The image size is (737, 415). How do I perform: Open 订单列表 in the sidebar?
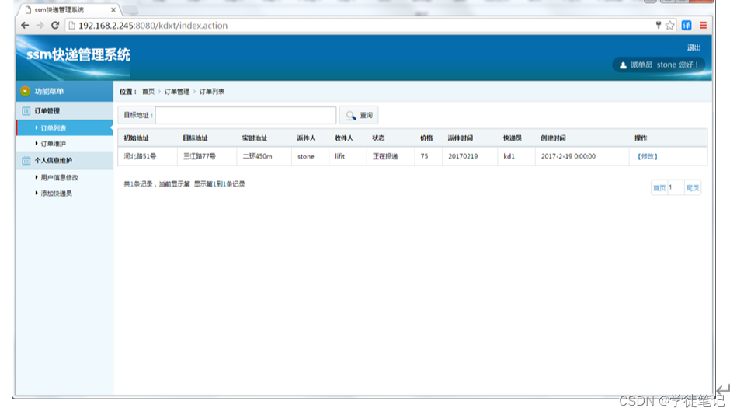pyautogui.click(x=64, y=128)
